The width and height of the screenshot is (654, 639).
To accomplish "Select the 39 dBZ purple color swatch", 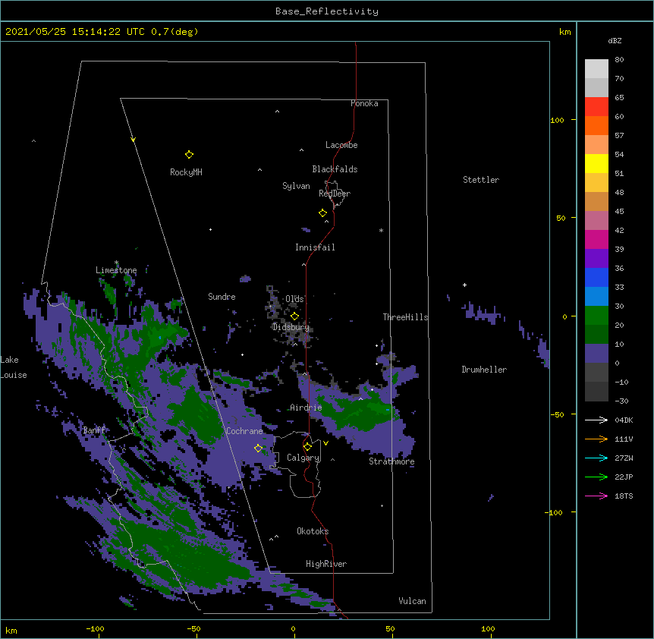I will pos(596,259).
